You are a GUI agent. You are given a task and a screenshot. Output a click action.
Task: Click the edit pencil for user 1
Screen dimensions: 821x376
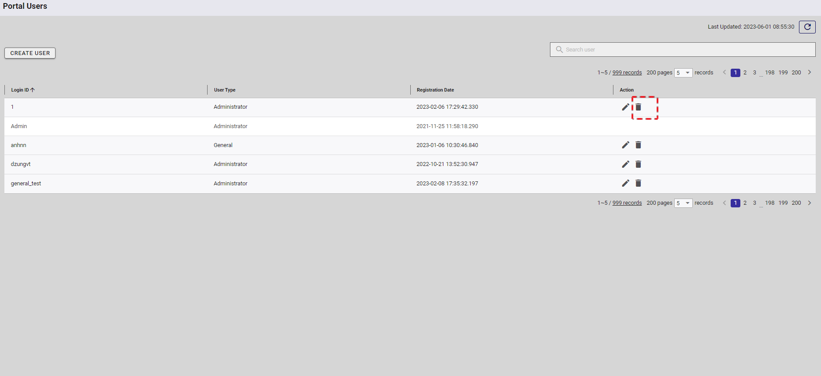625,107
